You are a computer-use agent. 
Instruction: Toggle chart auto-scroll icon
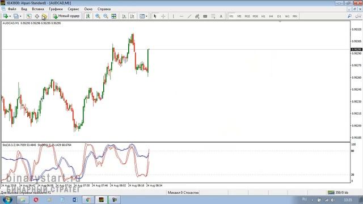pyautogui.click(x=124, y=16)
